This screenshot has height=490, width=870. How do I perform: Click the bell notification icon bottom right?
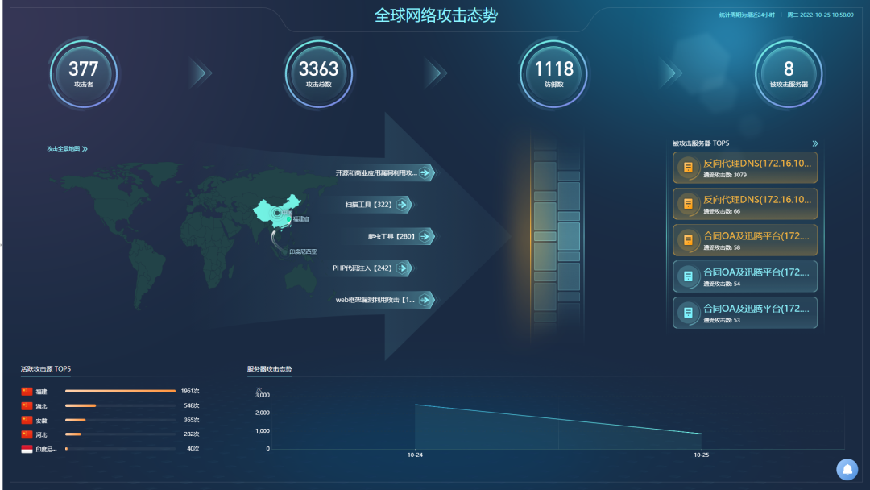[x=846, y=468]
